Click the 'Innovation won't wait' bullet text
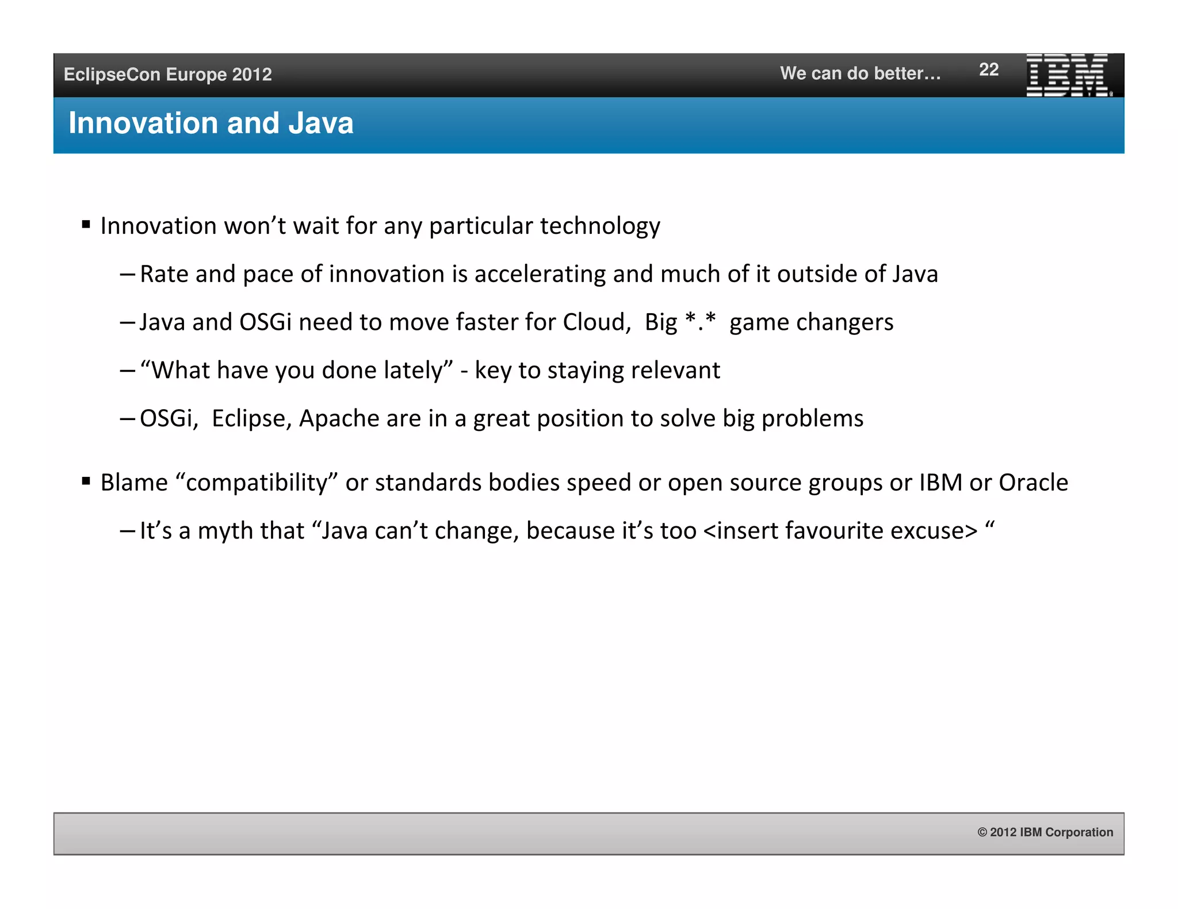Screen dimensions: 1178x909 tap(380, 226)
